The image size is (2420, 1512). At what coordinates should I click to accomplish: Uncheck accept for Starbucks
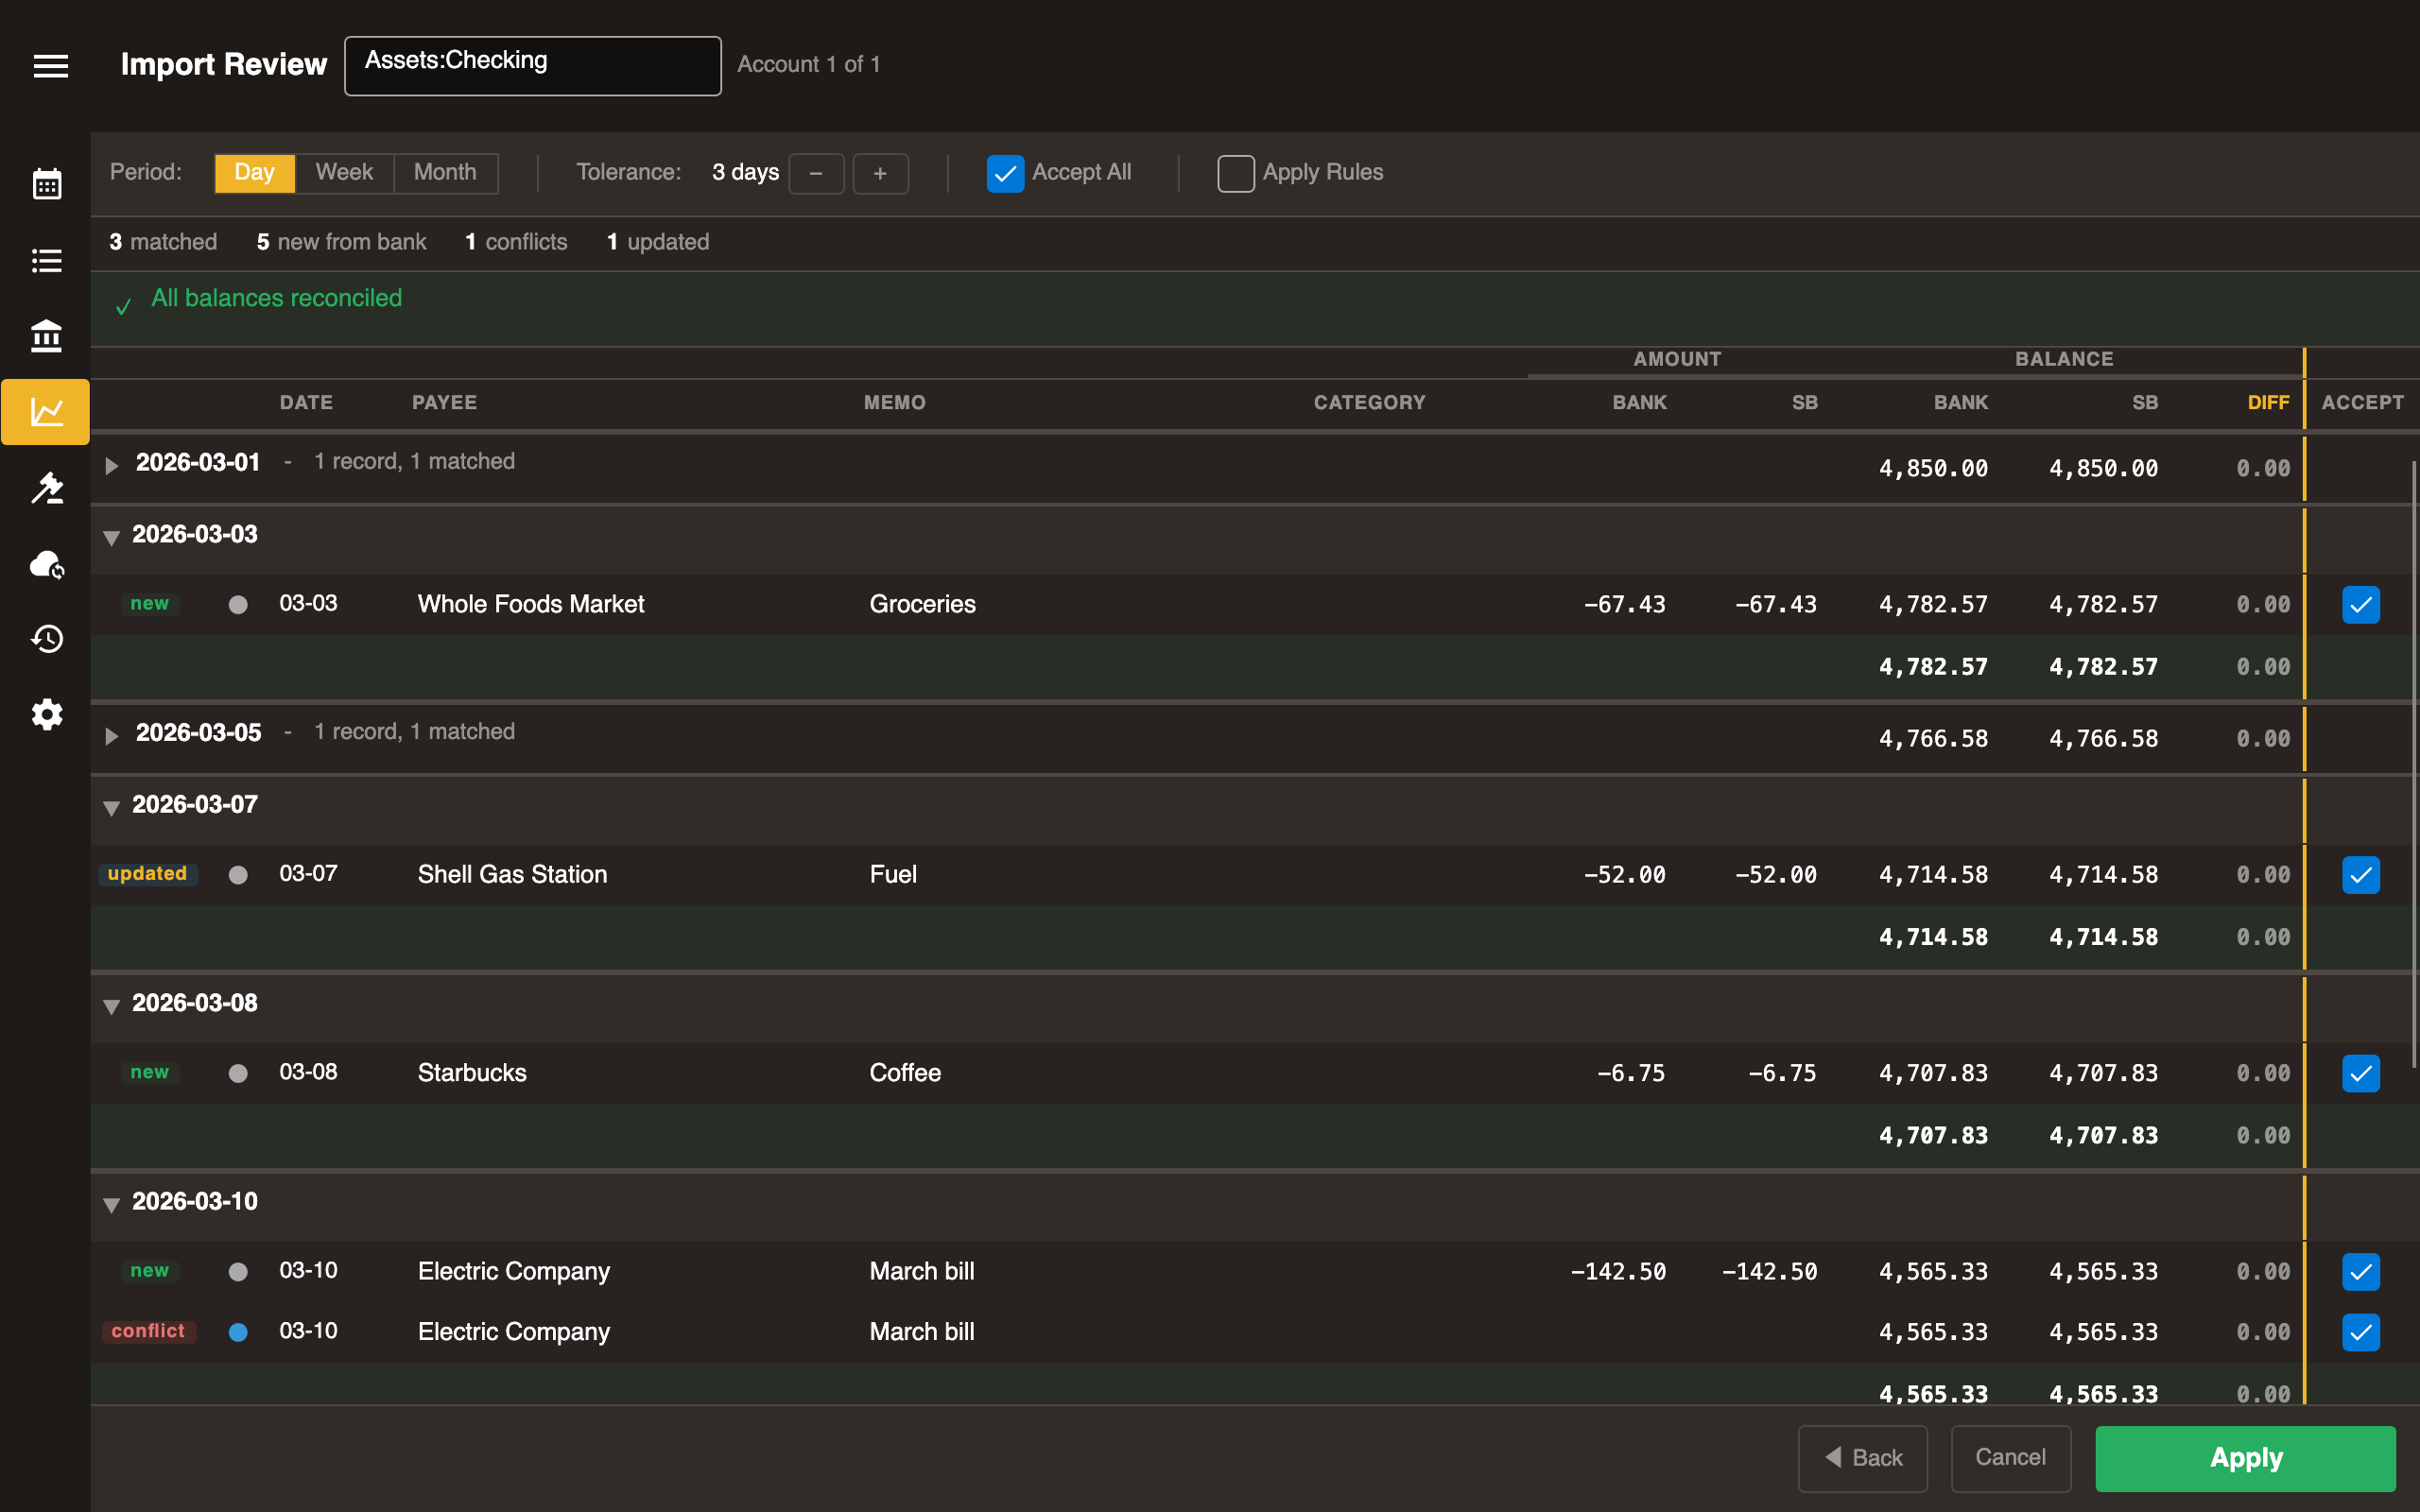coord(2360,1073)
